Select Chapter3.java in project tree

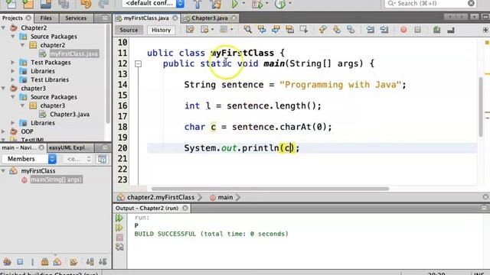70,114
